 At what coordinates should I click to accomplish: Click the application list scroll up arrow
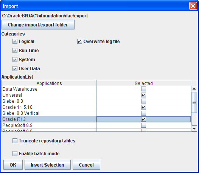(x=194, y=89)
